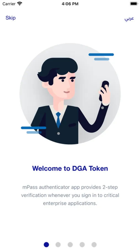Screen dimensions: 140x249
Task: Tap the Skip link
Action: click(x=10, y=18)
